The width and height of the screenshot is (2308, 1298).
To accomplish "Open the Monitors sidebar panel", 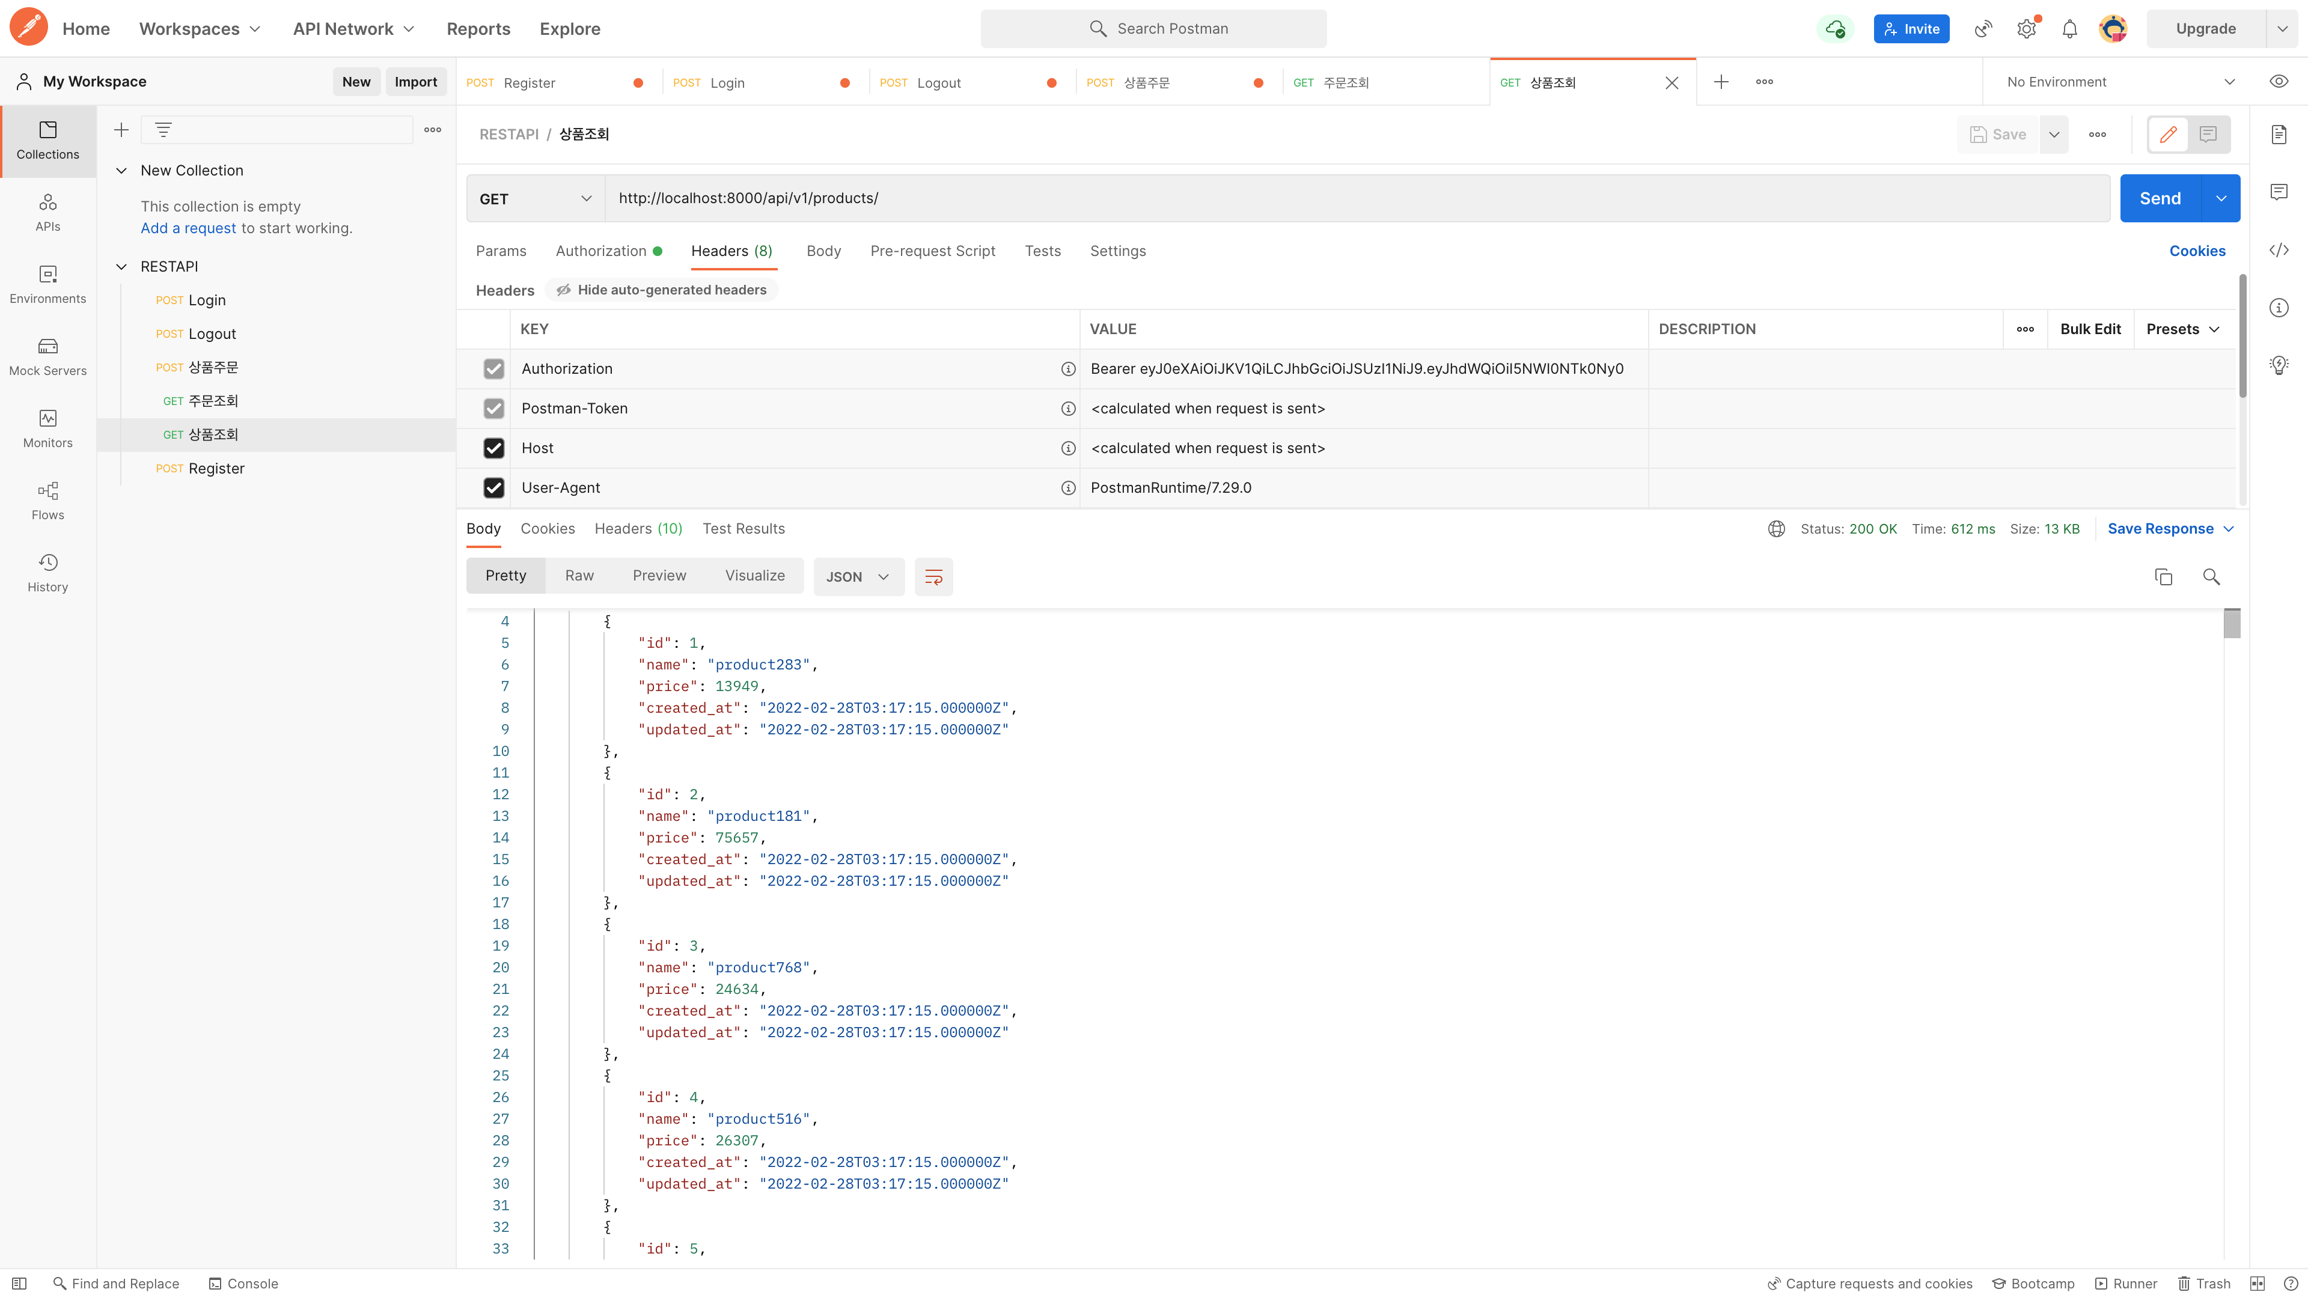I will pos(47,428).
